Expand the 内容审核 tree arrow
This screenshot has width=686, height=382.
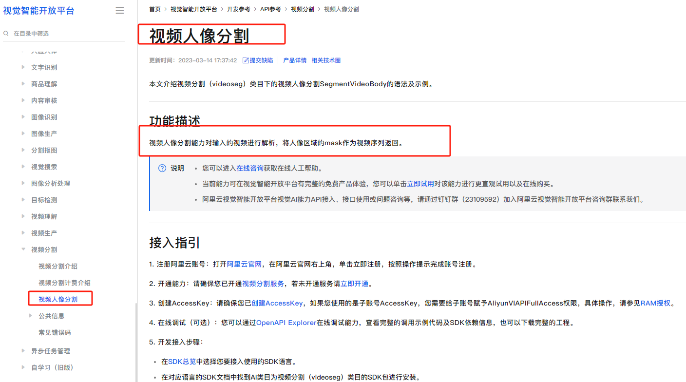[x=23, y=100]
